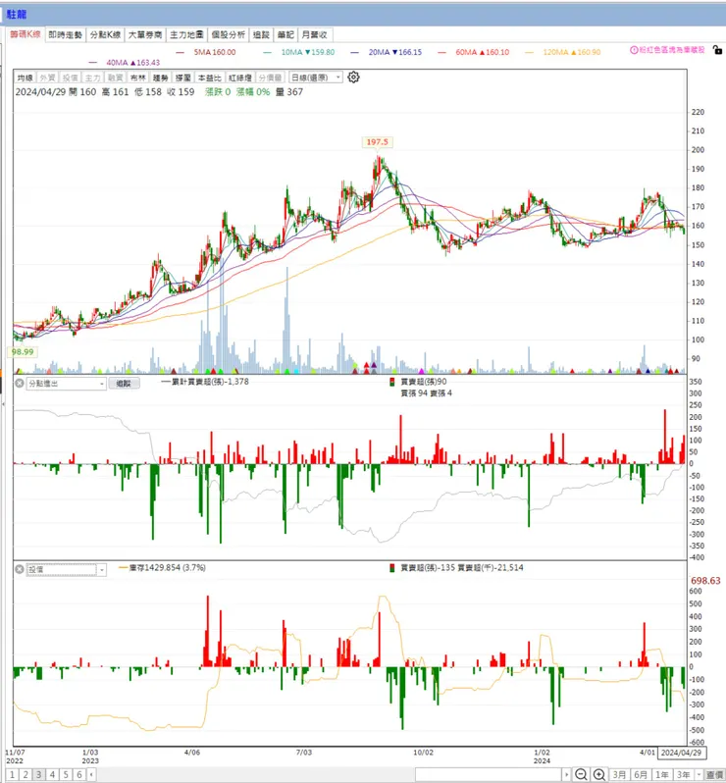Open the 分點進出 indicator dropdown
This screenshot has height=783, width=726.
(x=66, y=384)
